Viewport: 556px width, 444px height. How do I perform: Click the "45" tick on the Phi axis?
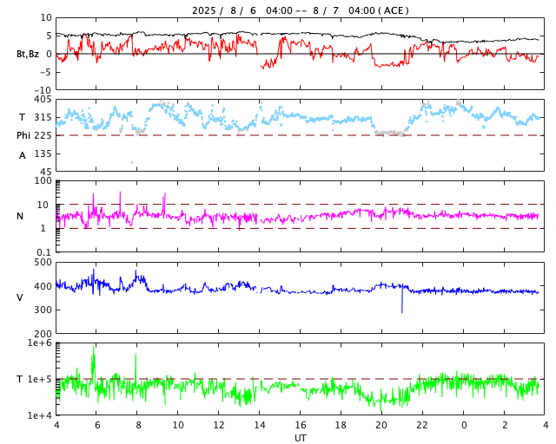click(x=46, y=172)
